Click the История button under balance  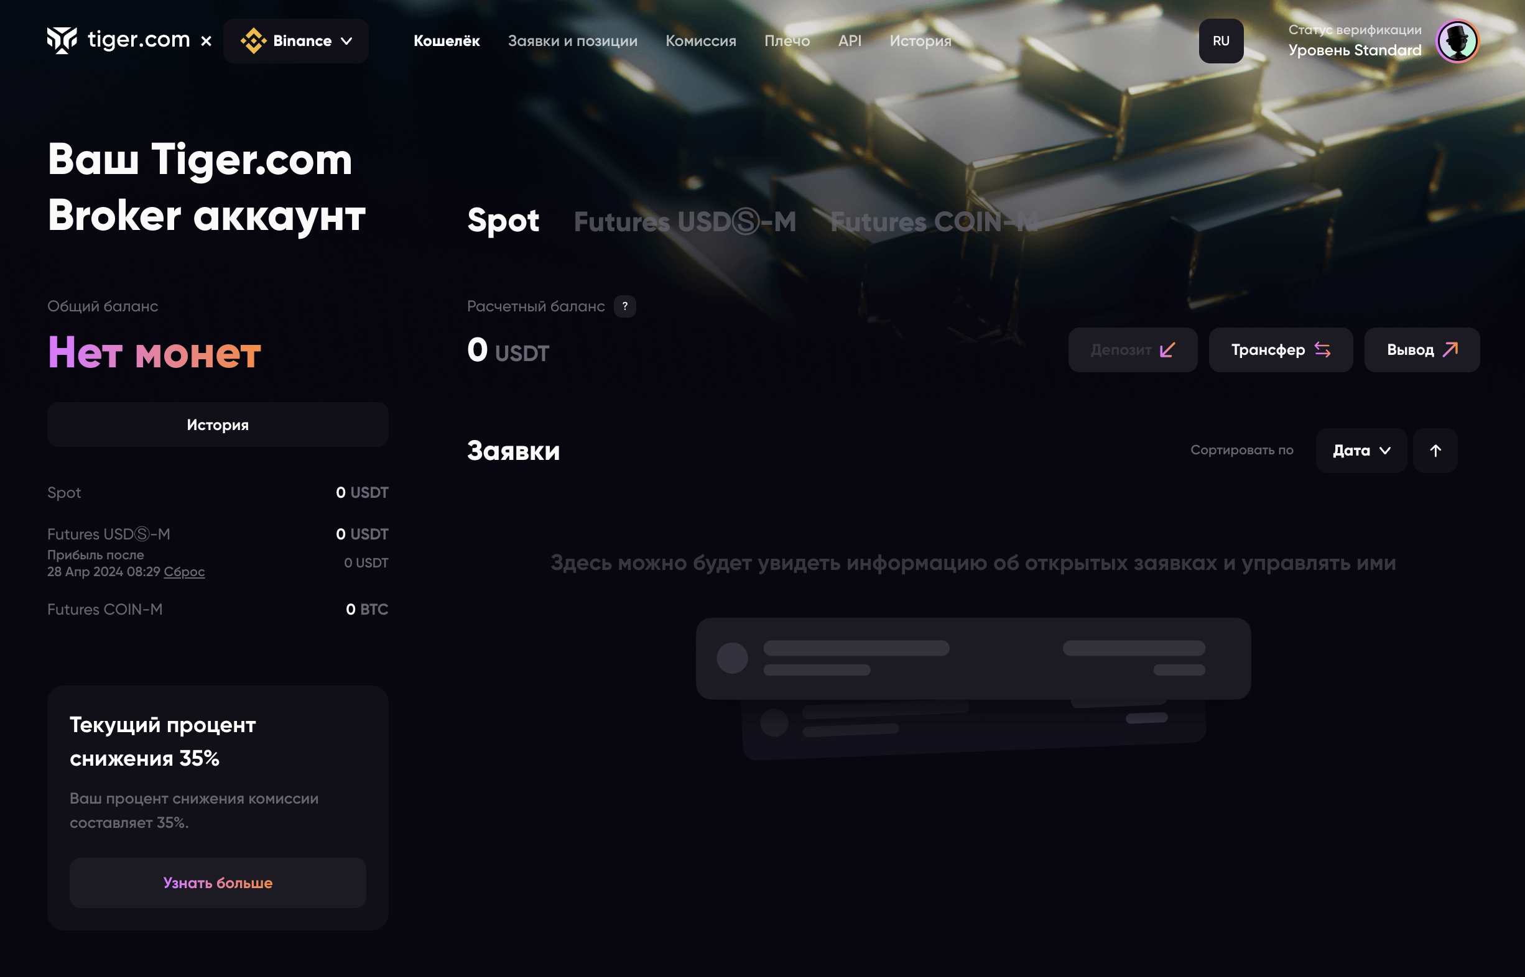[218, 425]
